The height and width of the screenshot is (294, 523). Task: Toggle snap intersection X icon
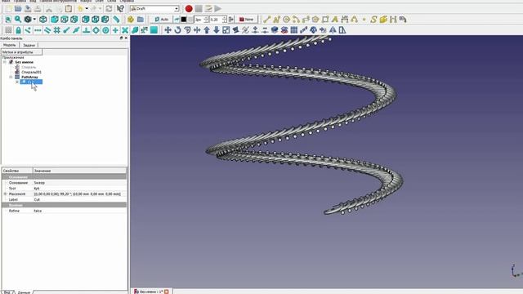click(125, 30)
